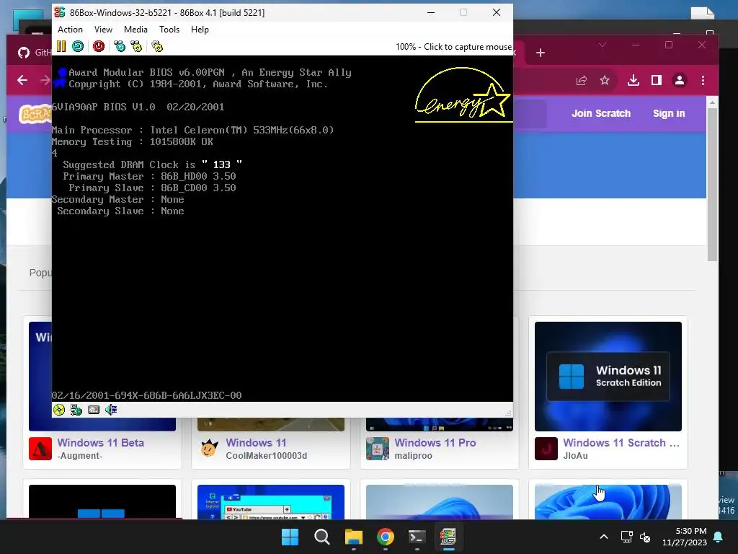Open 86Box machine settings gear icon
The width and height of the screenshot is (738, 554).
tap(157, 46)
